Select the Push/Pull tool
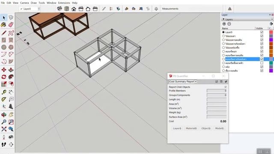Screen dimensions: 274x154 tap(11, 70)
